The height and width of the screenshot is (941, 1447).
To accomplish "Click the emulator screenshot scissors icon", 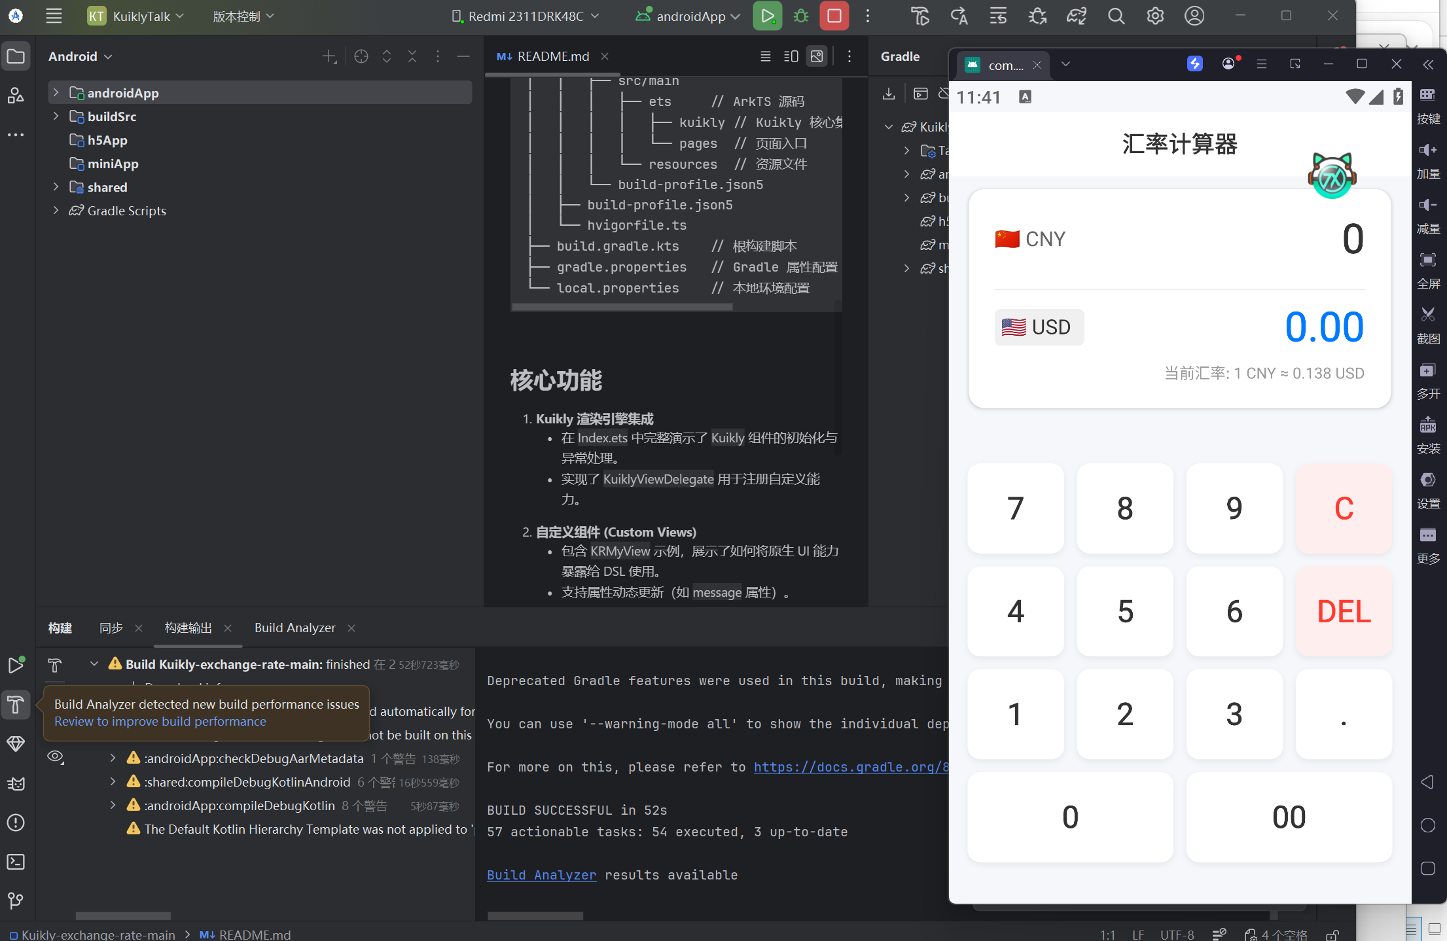I will tap(1428, 315).
